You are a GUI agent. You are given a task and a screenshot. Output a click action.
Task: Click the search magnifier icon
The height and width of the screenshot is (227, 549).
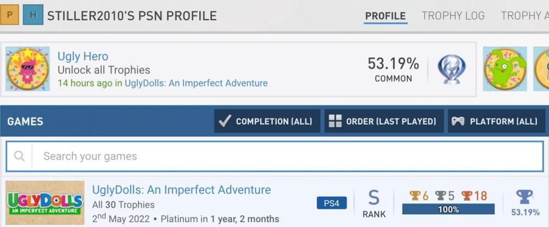click(19, 156)
